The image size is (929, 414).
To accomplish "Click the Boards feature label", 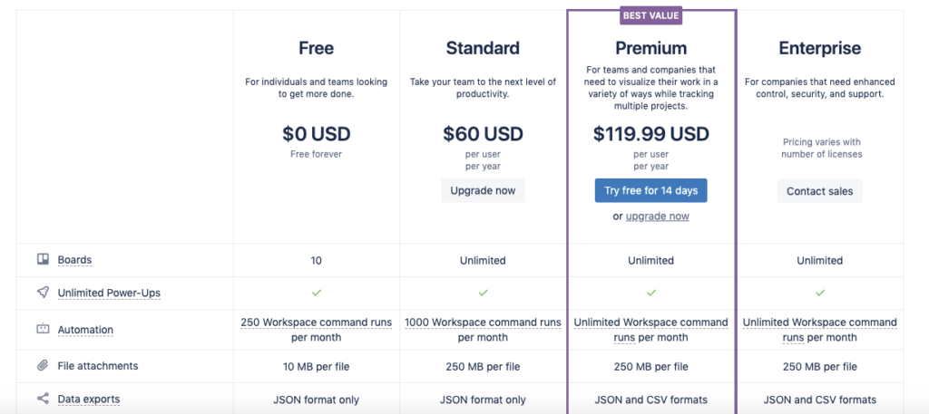I will 74,260.
